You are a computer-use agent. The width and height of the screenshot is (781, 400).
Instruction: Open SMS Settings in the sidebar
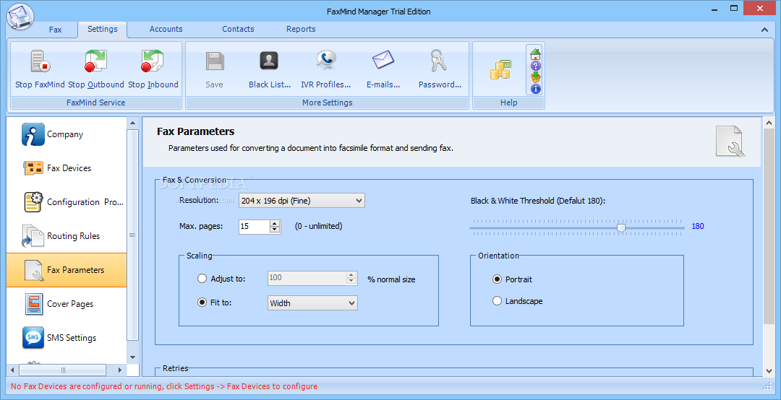[67, 337]
